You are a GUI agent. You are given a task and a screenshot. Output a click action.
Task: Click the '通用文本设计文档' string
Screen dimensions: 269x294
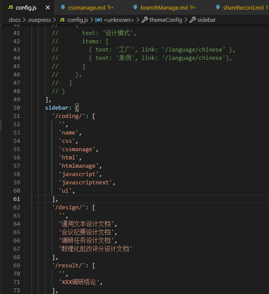click(x=86, y=224)
